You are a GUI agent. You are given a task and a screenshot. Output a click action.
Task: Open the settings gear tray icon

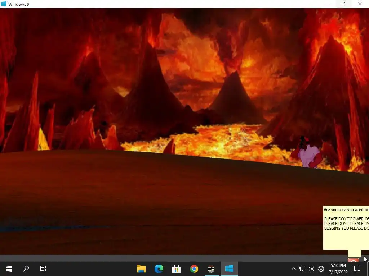[x=321, y=269]
